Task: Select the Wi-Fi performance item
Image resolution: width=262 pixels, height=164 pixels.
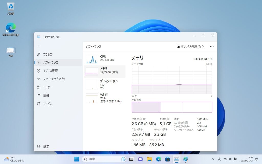Action: [105, 98]
